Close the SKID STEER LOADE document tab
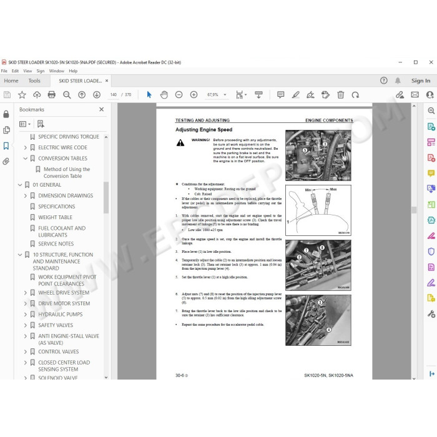Viewport: 437px width, 437px height. 107,81
